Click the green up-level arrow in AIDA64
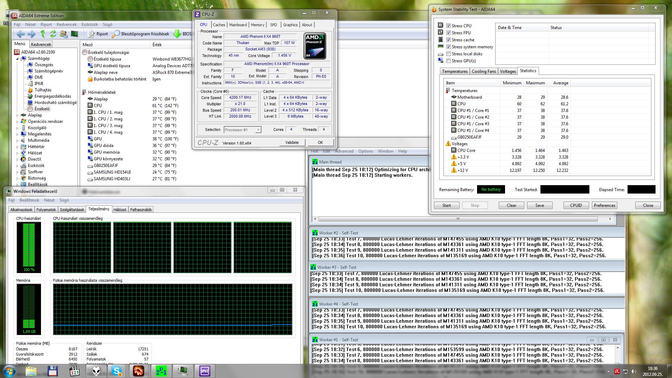The height and width of the screenshot is (378, 672). 43,34
